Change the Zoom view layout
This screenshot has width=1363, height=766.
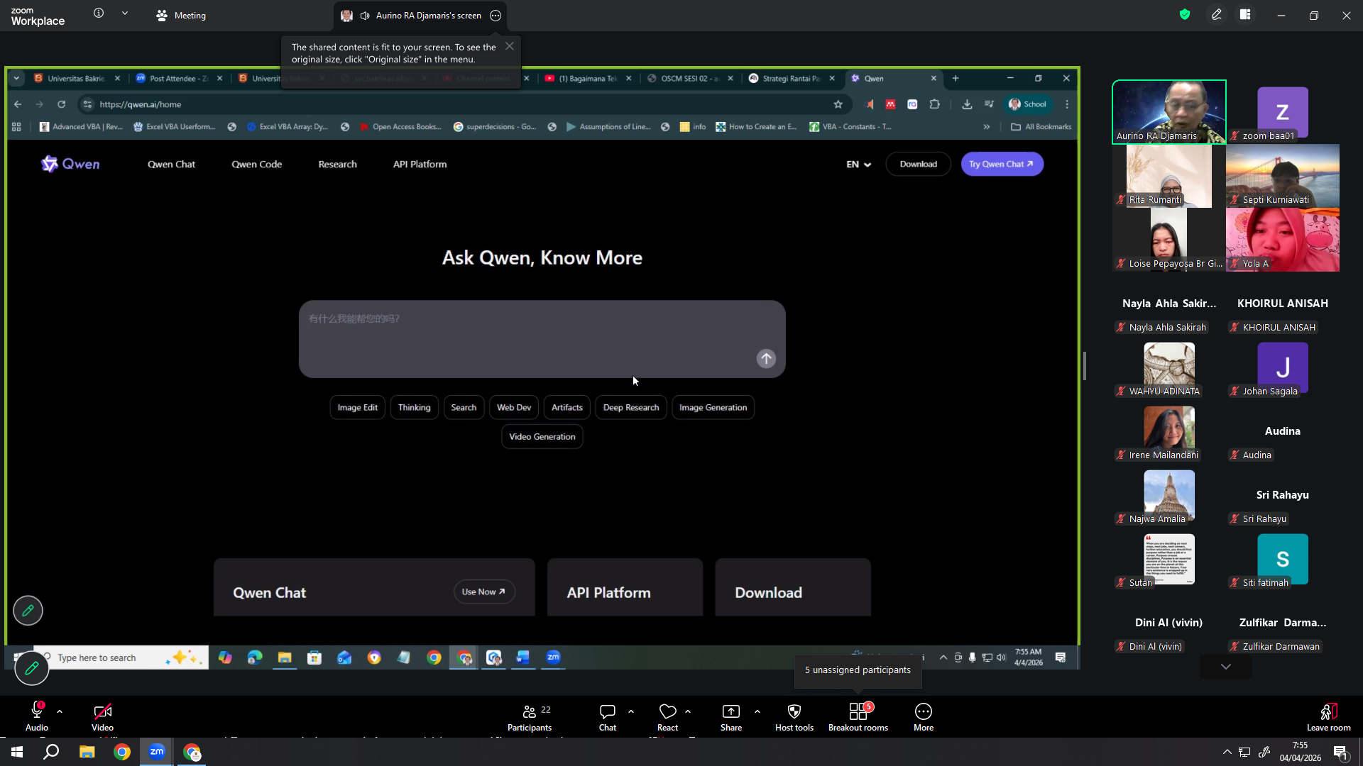click(1245, 14)
